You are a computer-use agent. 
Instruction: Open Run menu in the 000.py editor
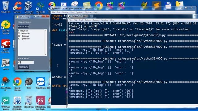coord(72,12)
